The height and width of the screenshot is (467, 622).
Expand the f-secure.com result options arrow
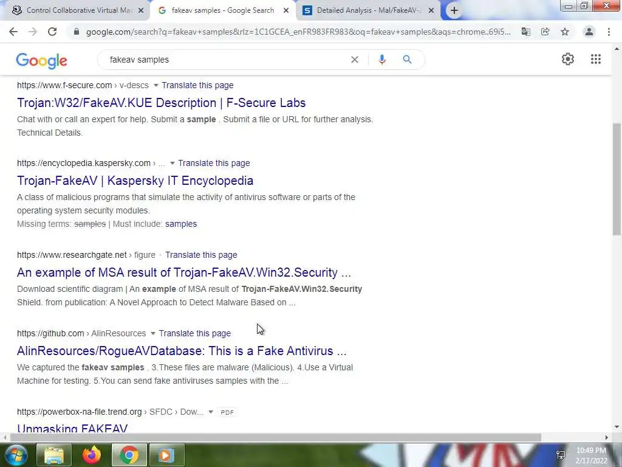pos(156,85)
